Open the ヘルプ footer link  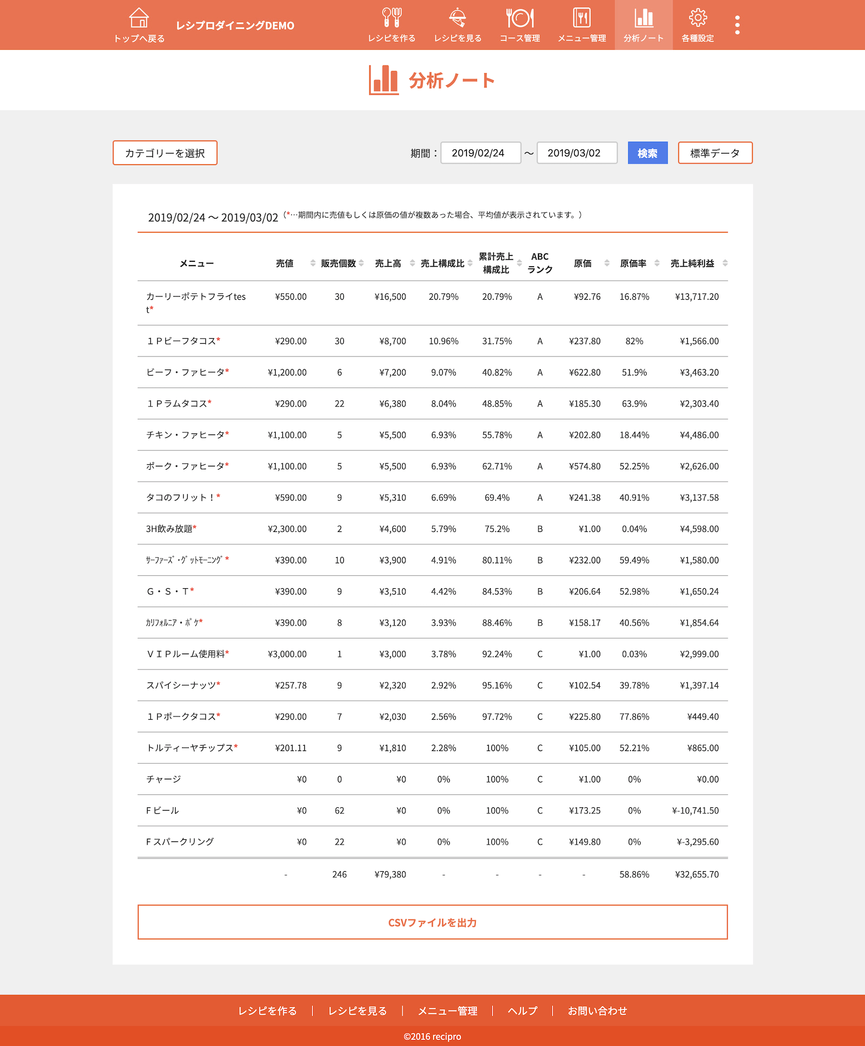pos(522,1011)
